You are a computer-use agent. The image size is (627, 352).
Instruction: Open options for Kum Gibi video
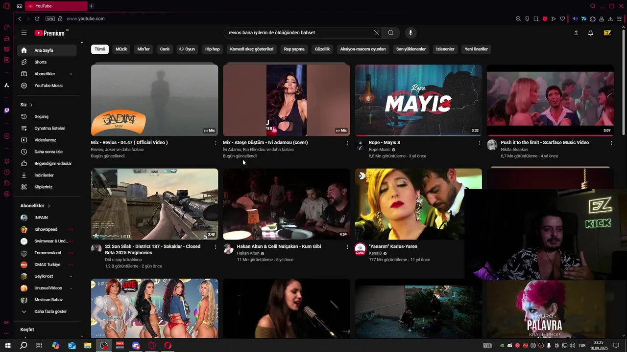tap(348, 247)
